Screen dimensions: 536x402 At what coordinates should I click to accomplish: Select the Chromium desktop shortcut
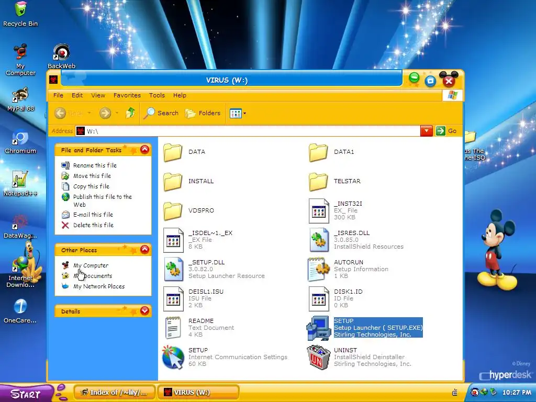coord(20,142)
